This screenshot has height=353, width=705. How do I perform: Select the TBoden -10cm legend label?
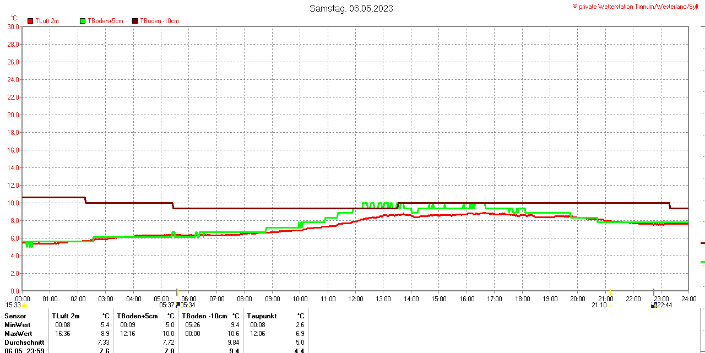(159, 21)
